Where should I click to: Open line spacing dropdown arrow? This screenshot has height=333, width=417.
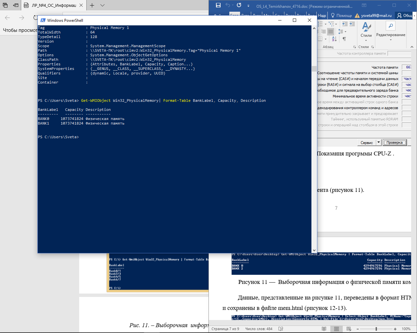(x=345, y=32)
